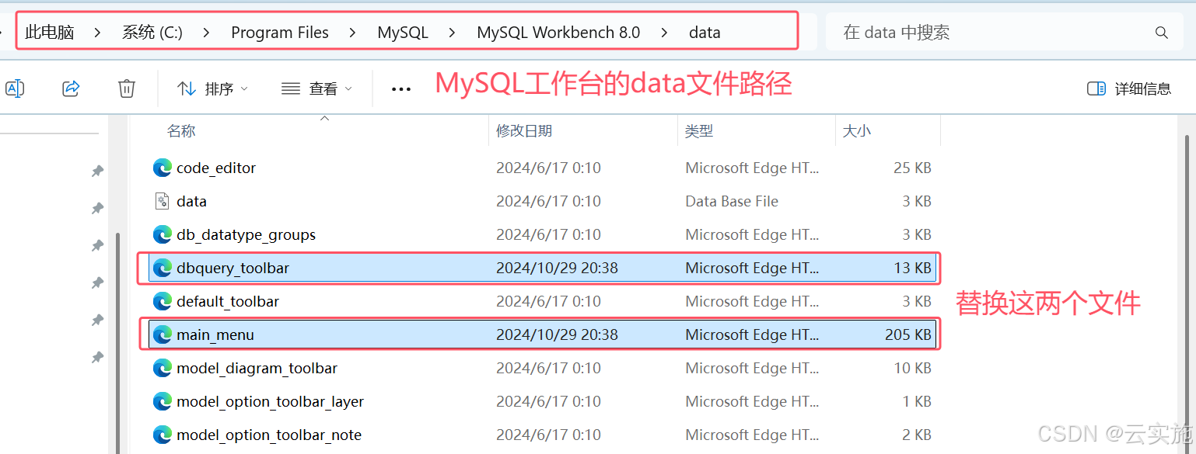Click the Rename icon in toolbar
This screenshot has width=1196, height=454.
click(14, 88)
